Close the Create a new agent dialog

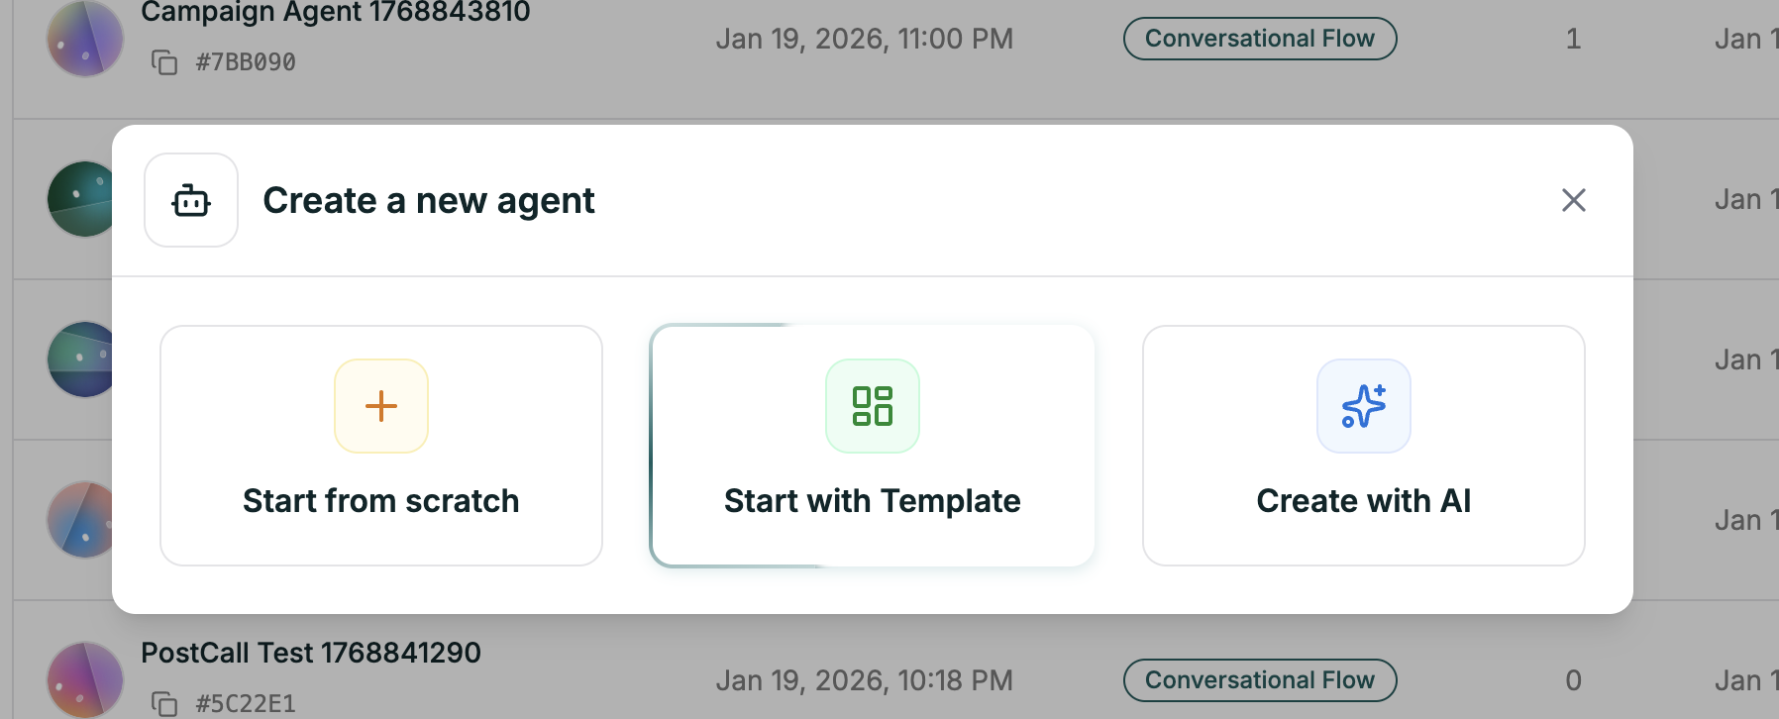(x=1574, y=200)
